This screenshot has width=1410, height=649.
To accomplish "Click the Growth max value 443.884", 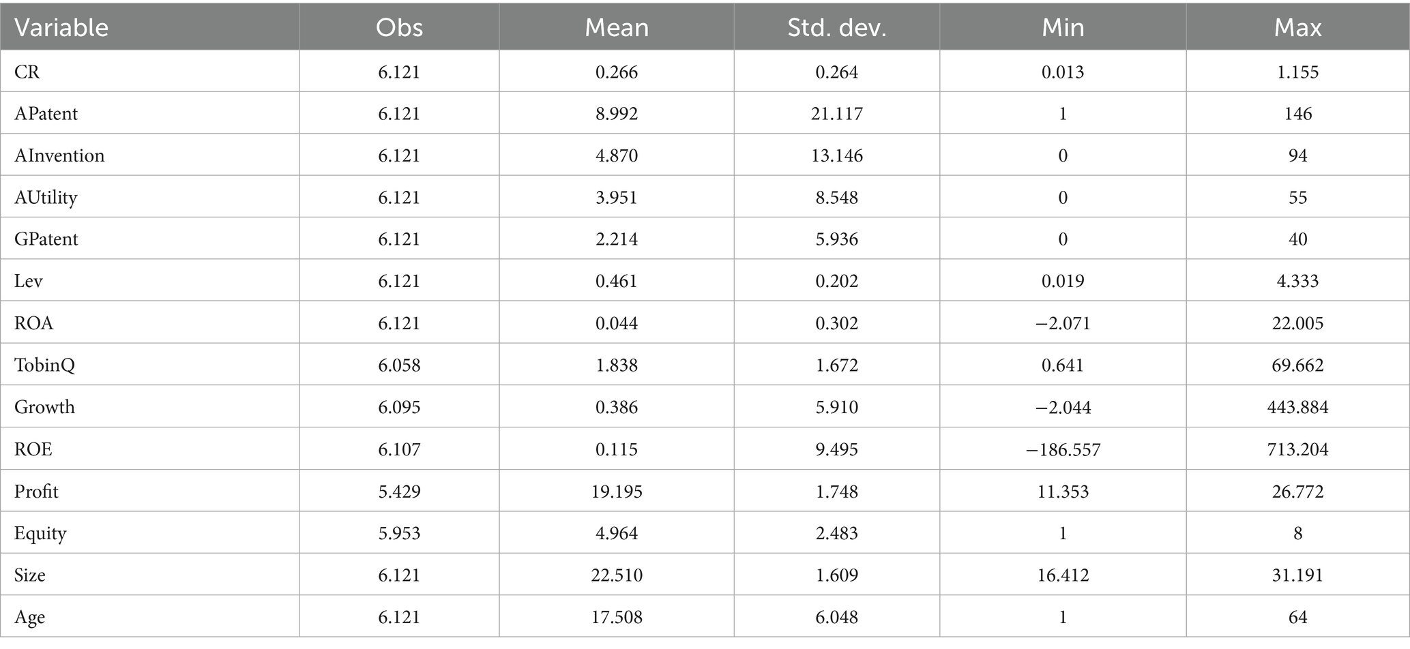I will tap(1297, 407).
